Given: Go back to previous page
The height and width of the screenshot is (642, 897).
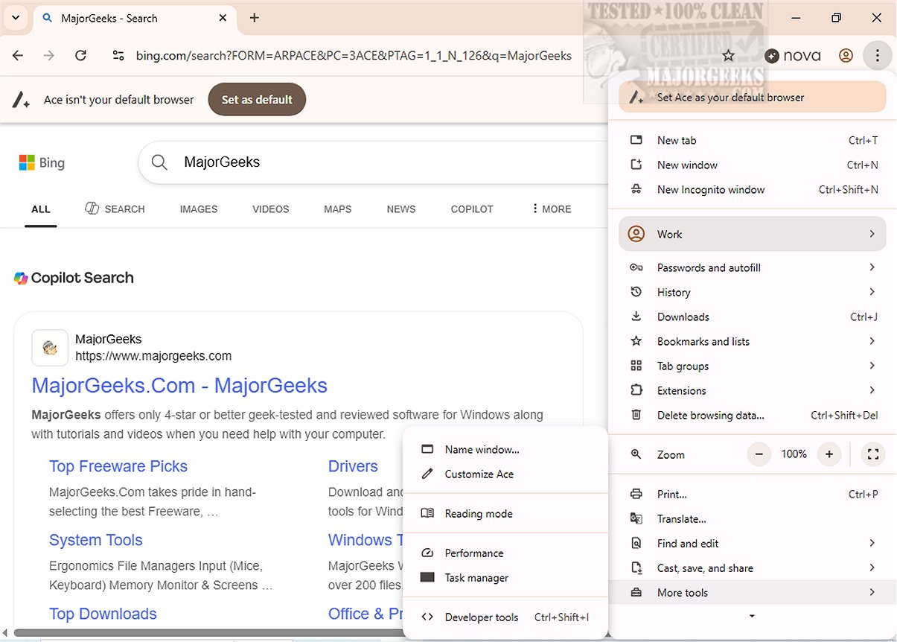Looking at the screenshot, I should pyautogui.click(x=19, y=55).
